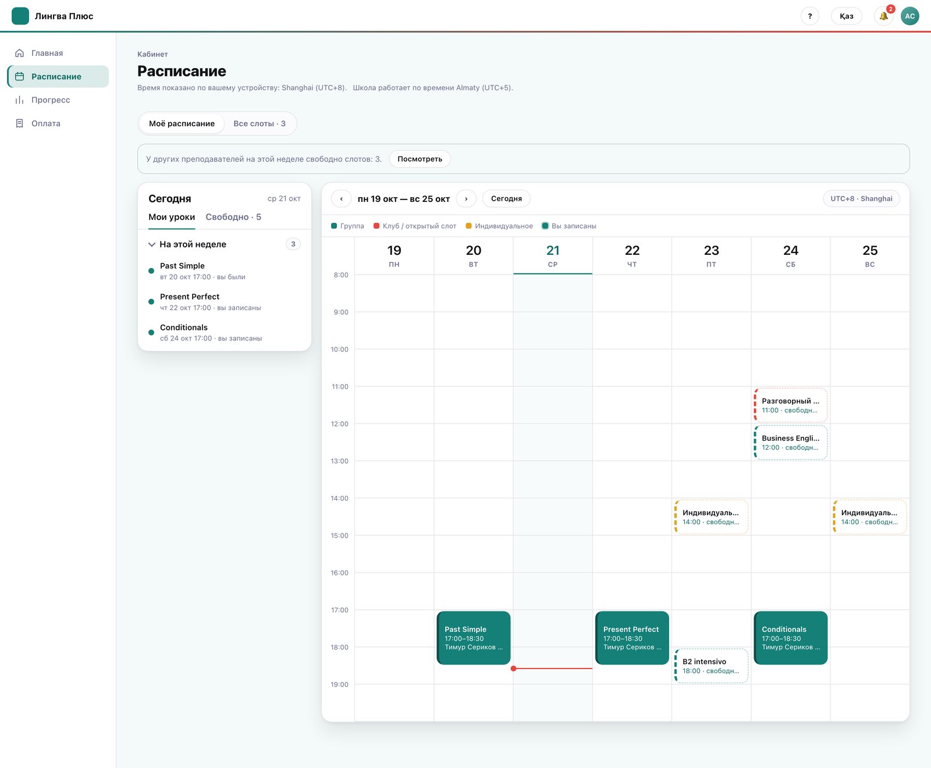The height and width of the screenshot is (768, 931).
Task: Open Present Perfect event on Thursday 22
Action: point(632,638)
